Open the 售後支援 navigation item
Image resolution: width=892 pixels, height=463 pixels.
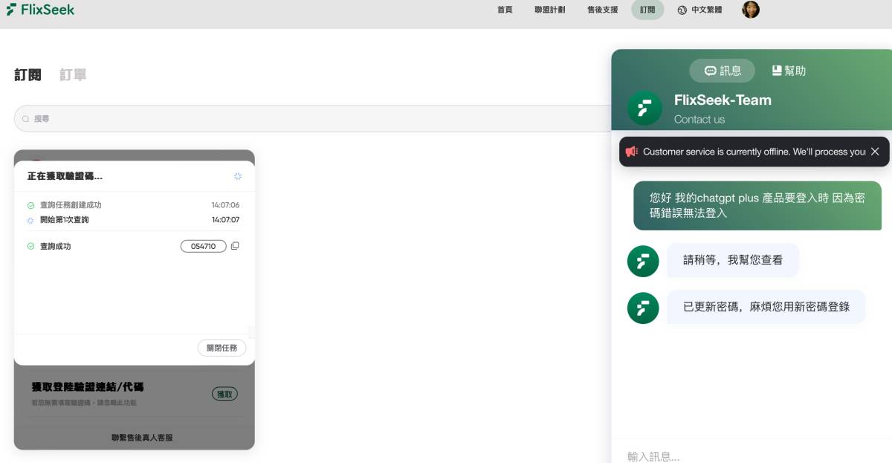pyautogui.click(x=602, y=10)
